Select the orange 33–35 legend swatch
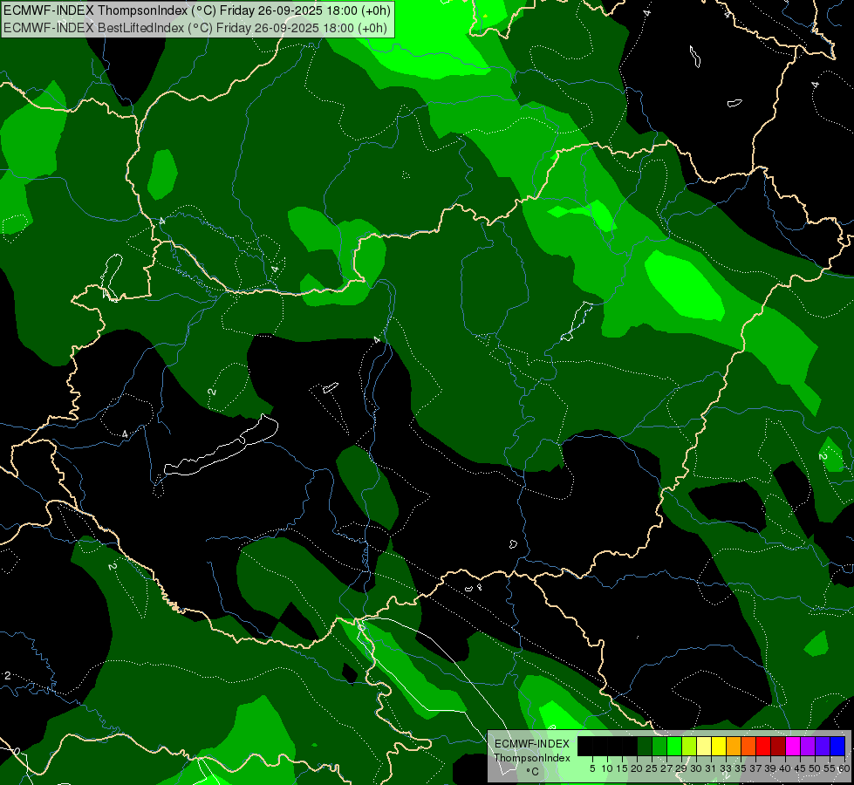Screen dimensions: 854x785 pyautogui.click(x=734, y=746)
